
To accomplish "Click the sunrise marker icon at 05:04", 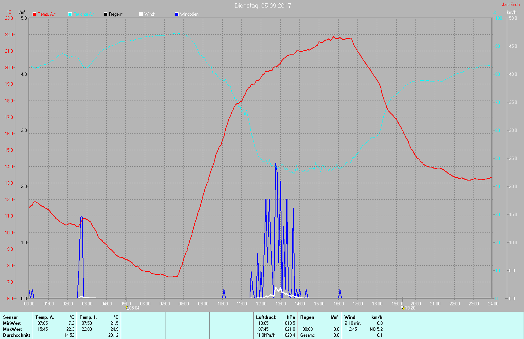I will (127, 308).
